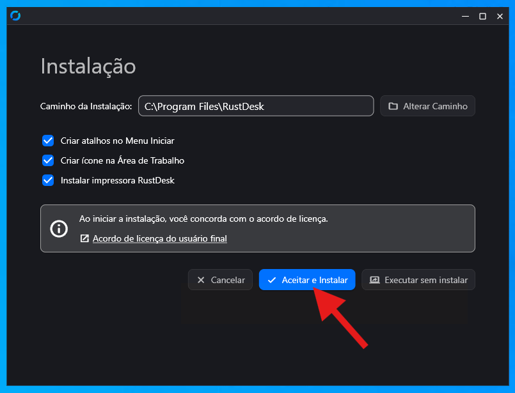
Task: Minimize the installer window
Action: [x=465, y=16]
